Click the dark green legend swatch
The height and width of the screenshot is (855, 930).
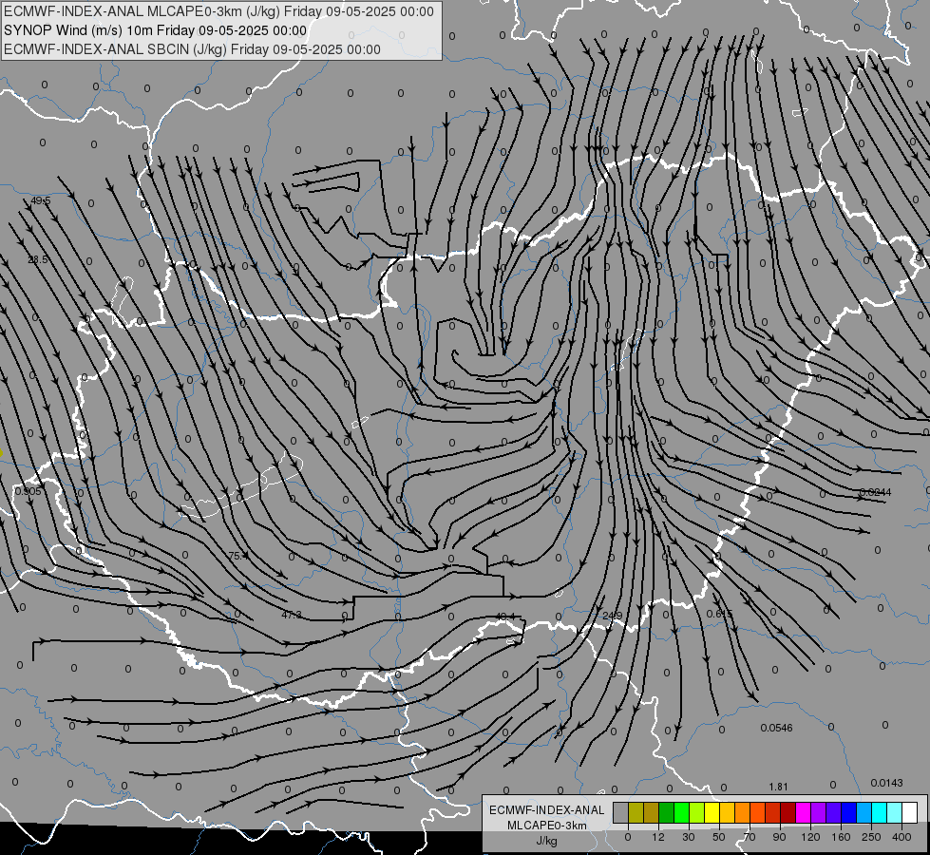point(666,812)
